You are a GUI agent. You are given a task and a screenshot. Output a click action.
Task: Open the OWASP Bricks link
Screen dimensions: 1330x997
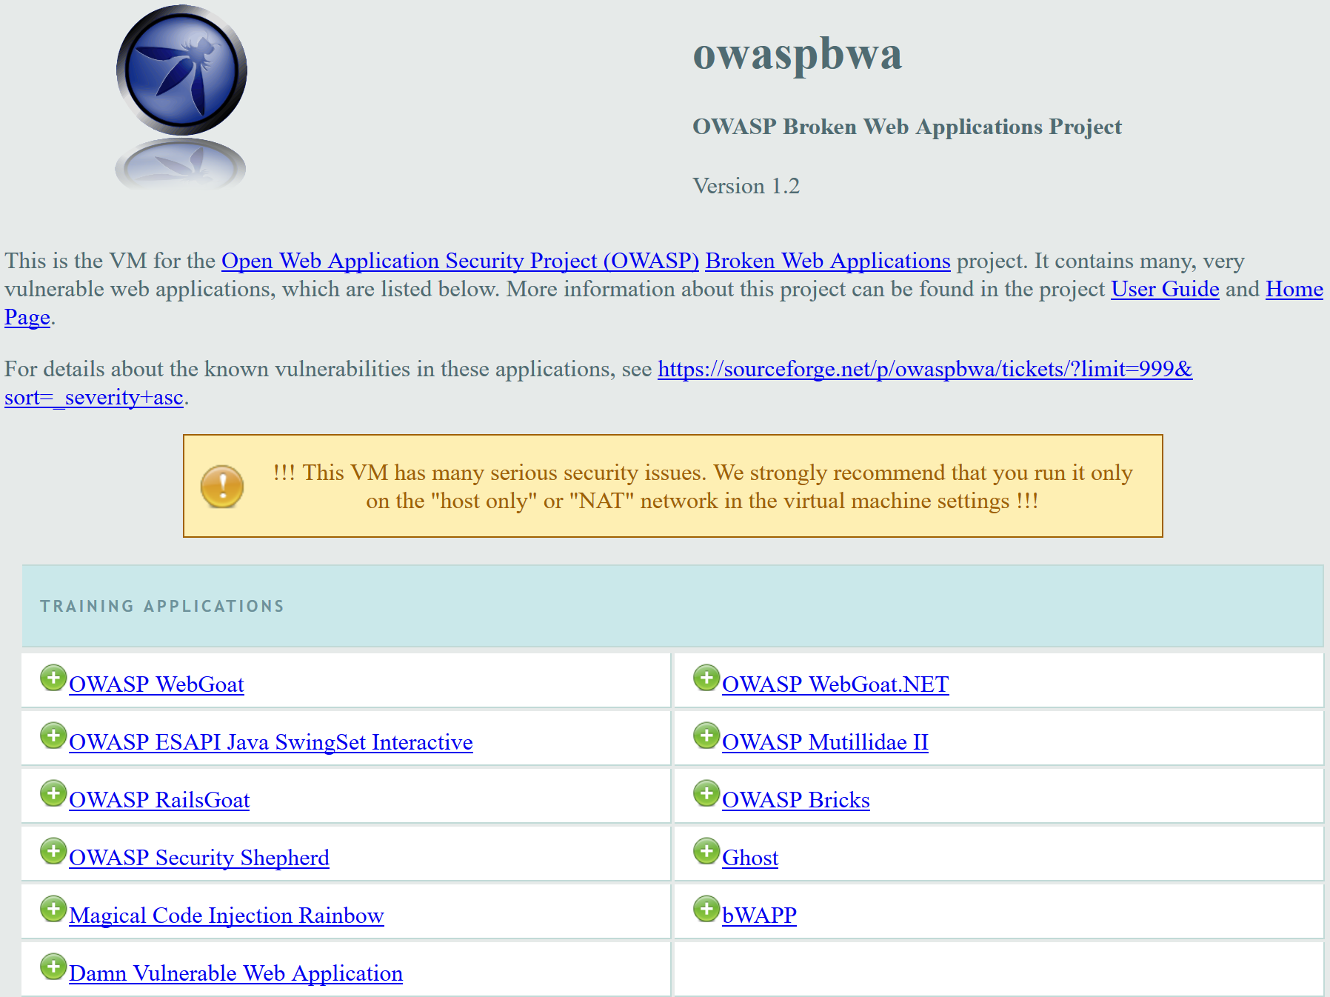point(796,799)
